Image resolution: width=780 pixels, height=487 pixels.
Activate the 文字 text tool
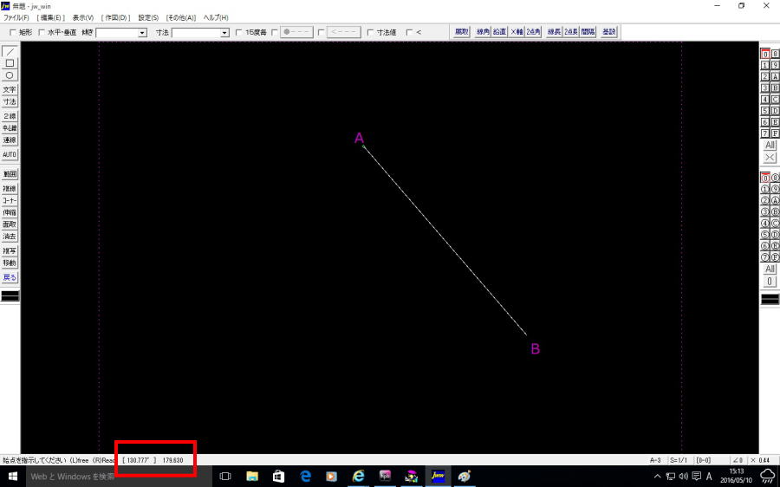[x=10, y=89]
